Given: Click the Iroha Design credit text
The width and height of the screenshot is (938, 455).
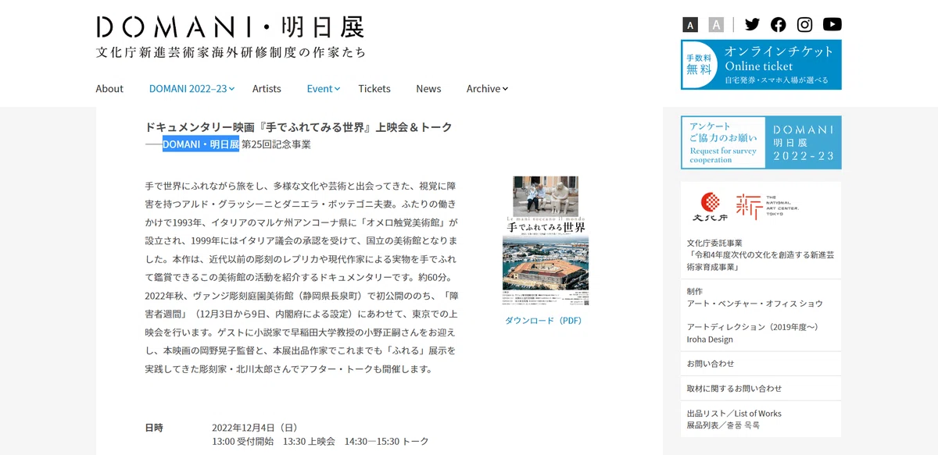Looking at the screenshot, I should click(710, 339).
